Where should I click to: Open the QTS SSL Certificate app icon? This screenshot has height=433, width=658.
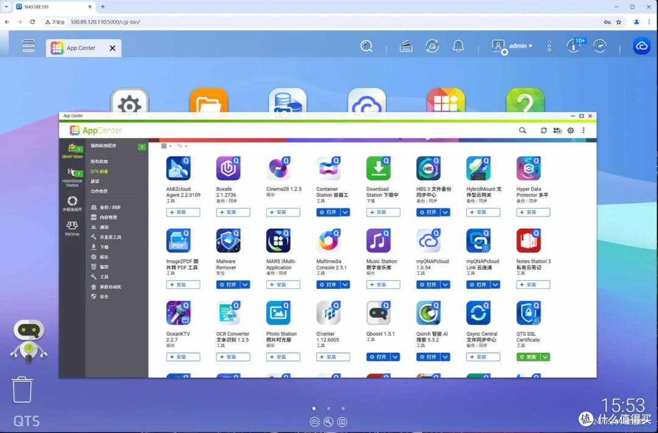[x=528, y=313]
